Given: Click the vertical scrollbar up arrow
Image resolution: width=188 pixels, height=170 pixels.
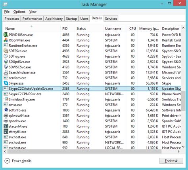Looking at the screenshot, I should (183, 28).
